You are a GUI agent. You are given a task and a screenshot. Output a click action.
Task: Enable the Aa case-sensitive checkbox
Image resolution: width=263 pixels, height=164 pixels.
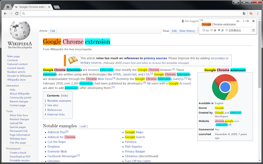pos(204,30)
